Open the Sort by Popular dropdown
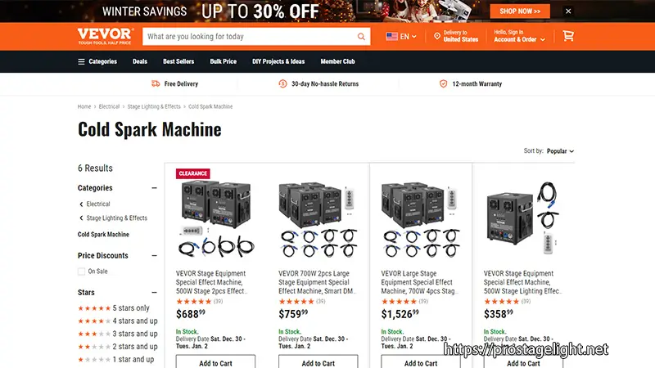The width and height of the screenshot is (655, 368). pyautogui.click(x=560, y=151)
